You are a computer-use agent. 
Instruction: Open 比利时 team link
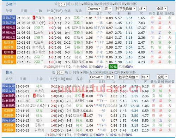79,101
